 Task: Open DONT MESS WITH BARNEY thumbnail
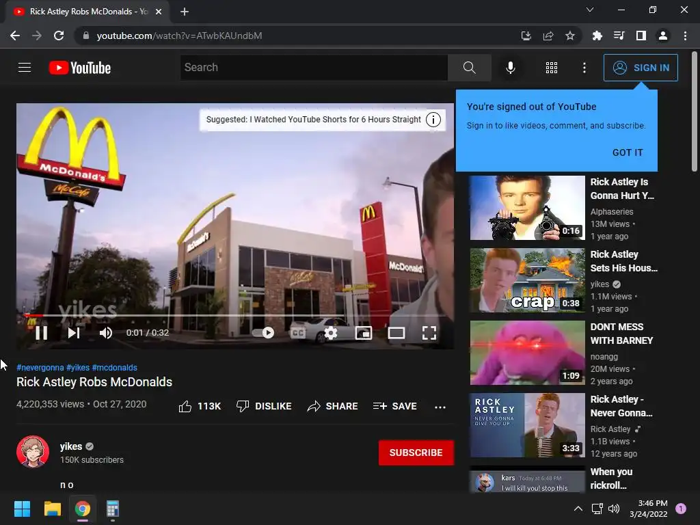[x=527, y=353]
